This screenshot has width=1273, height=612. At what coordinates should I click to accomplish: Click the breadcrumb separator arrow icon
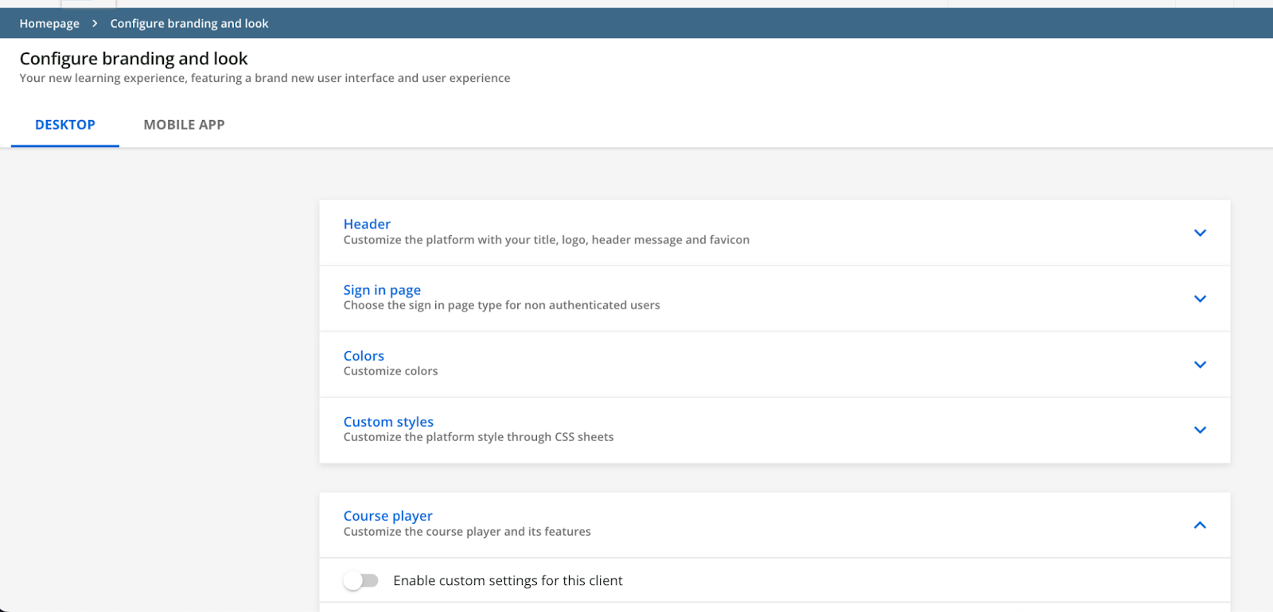tap(95, 24)
